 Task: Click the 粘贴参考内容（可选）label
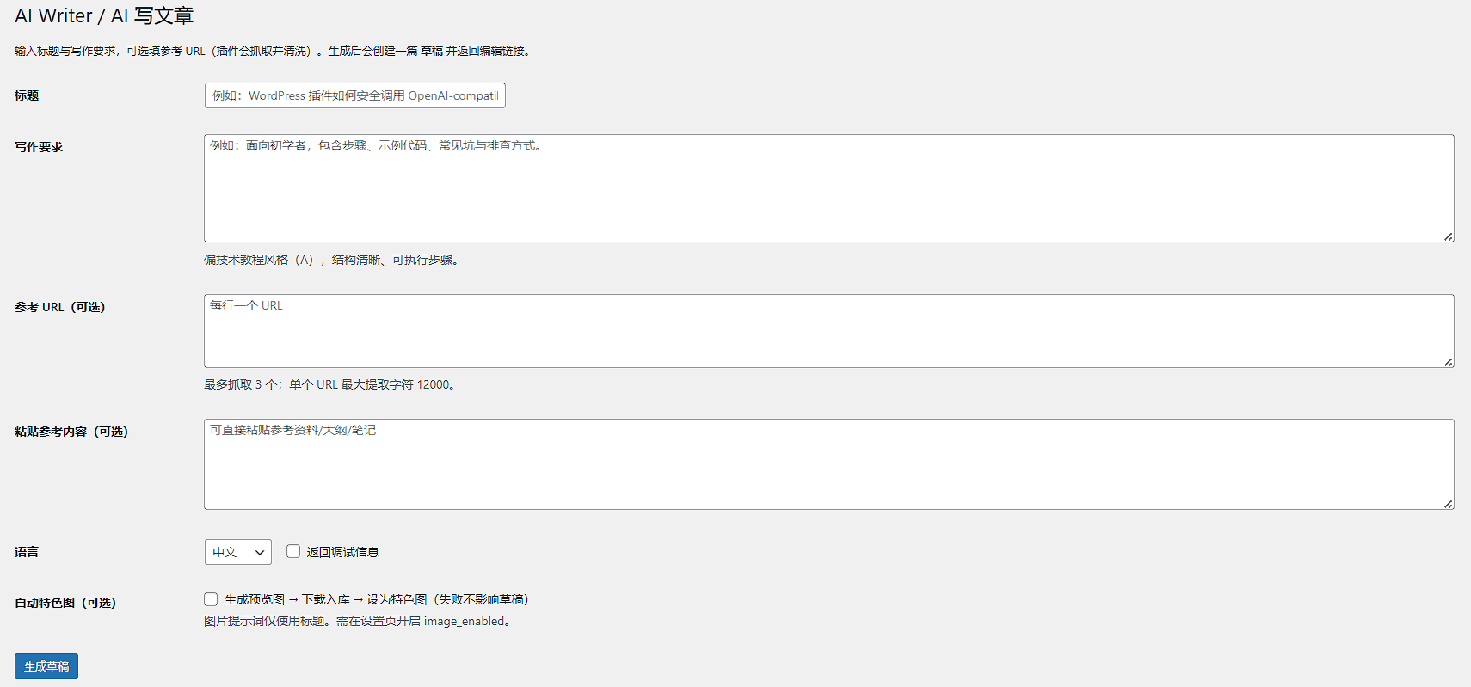coord(71,432)
